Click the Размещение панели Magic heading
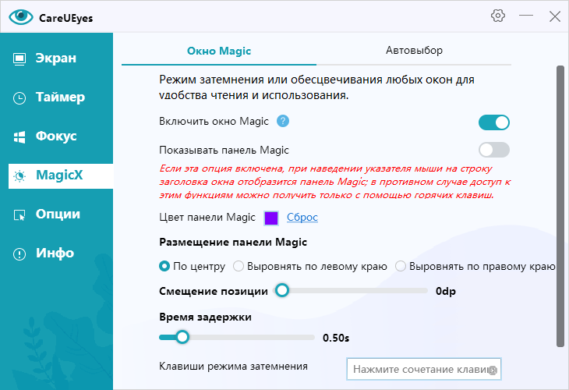 [233, 243]
